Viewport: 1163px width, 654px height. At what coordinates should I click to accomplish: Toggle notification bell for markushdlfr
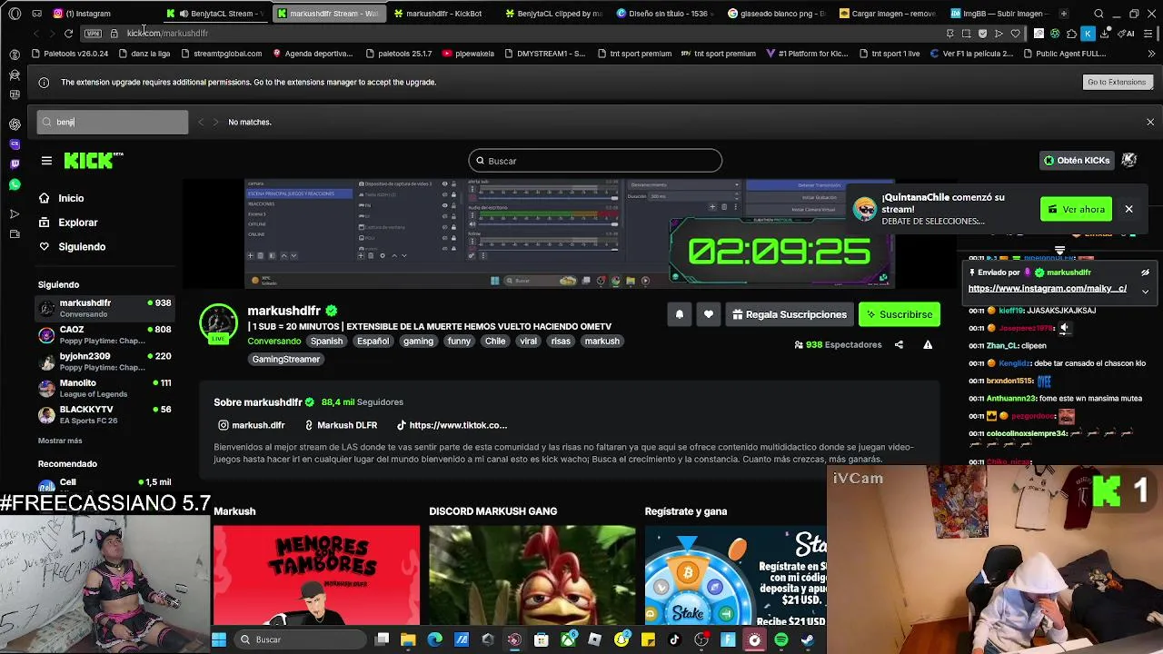click(679, 314)
